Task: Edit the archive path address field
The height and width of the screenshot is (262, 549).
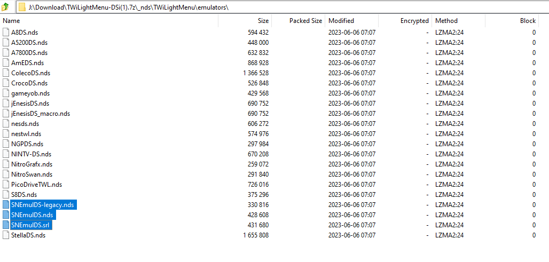Action: (282, 7)
